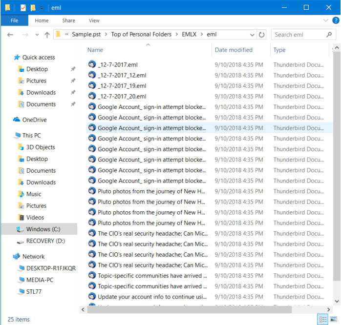Click icon of Update your account info file
Image resolution: width=341 pixels, height=325 pixels.
92,297
